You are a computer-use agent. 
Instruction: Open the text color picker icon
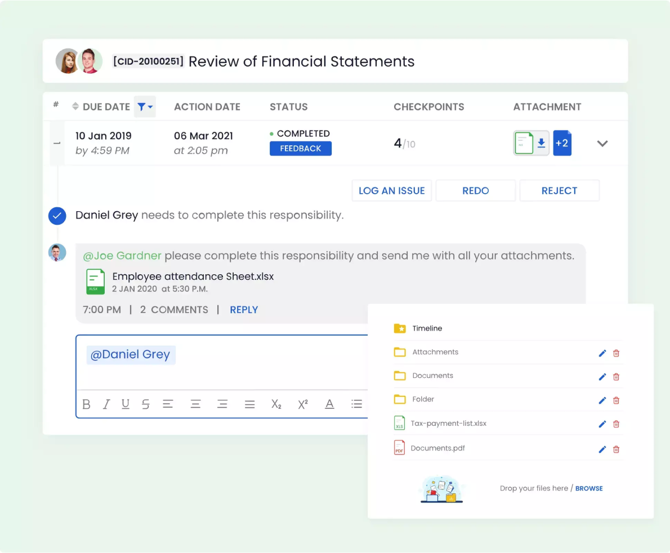coord(329,404)
